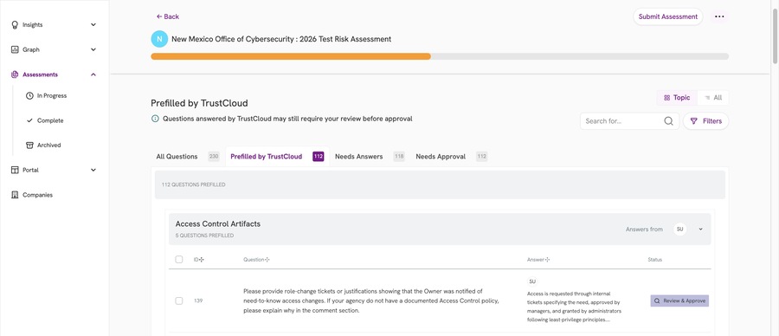Switch to All view
Image resolution: width=779 pixels, height=336 pixels.
(713, 98)
